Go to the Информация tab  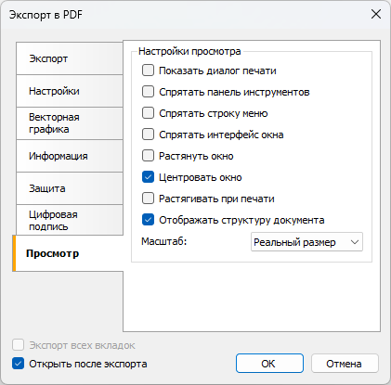[x=70, y=156]
